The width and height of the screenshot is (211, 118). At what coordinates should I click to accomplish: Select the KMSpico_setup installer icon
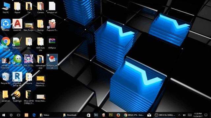52,62
